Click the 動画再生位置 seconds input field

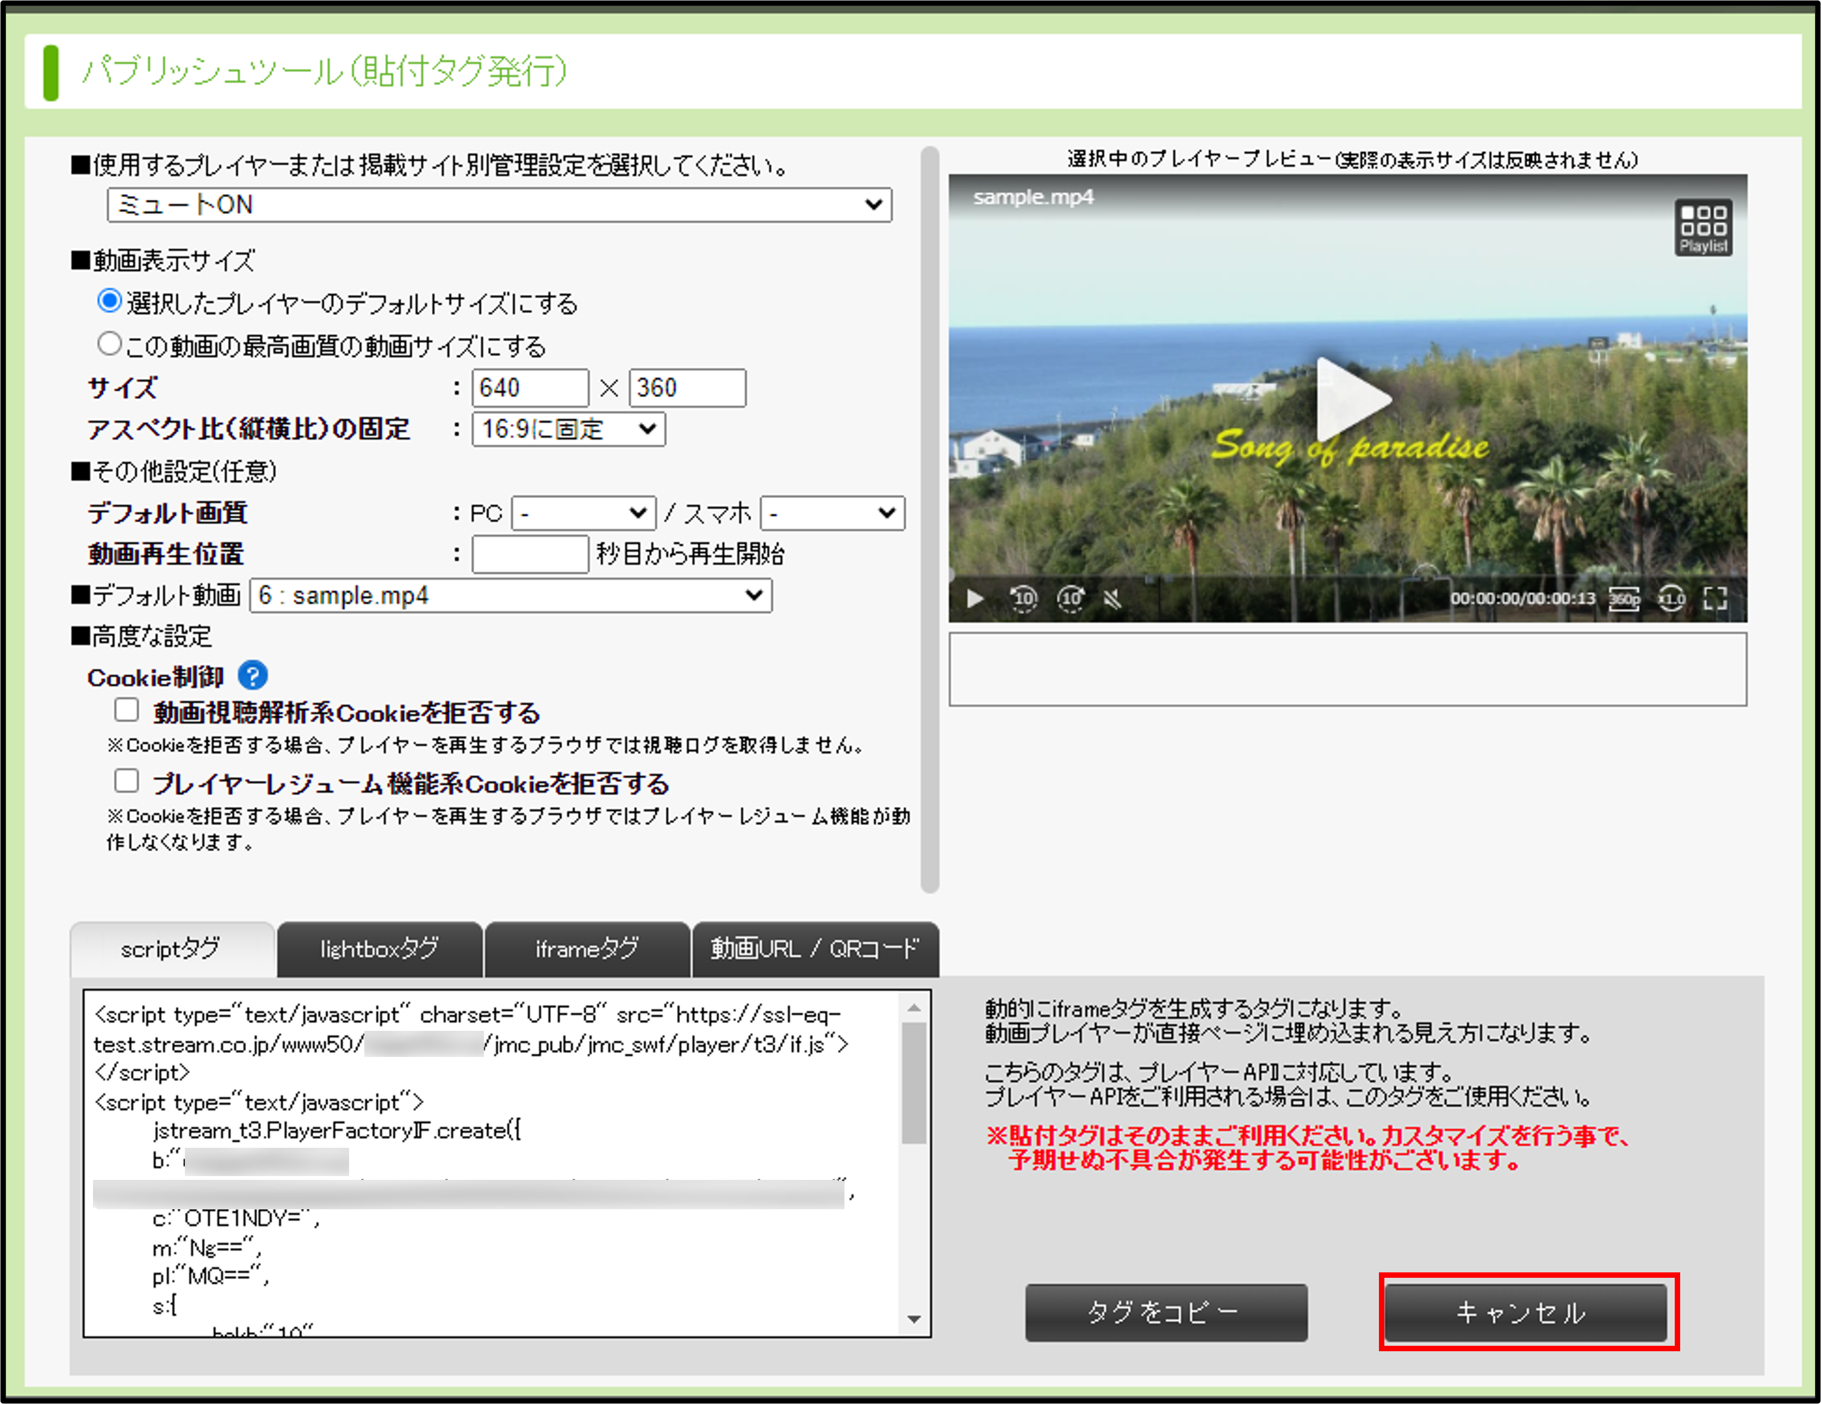pos(530,554)
